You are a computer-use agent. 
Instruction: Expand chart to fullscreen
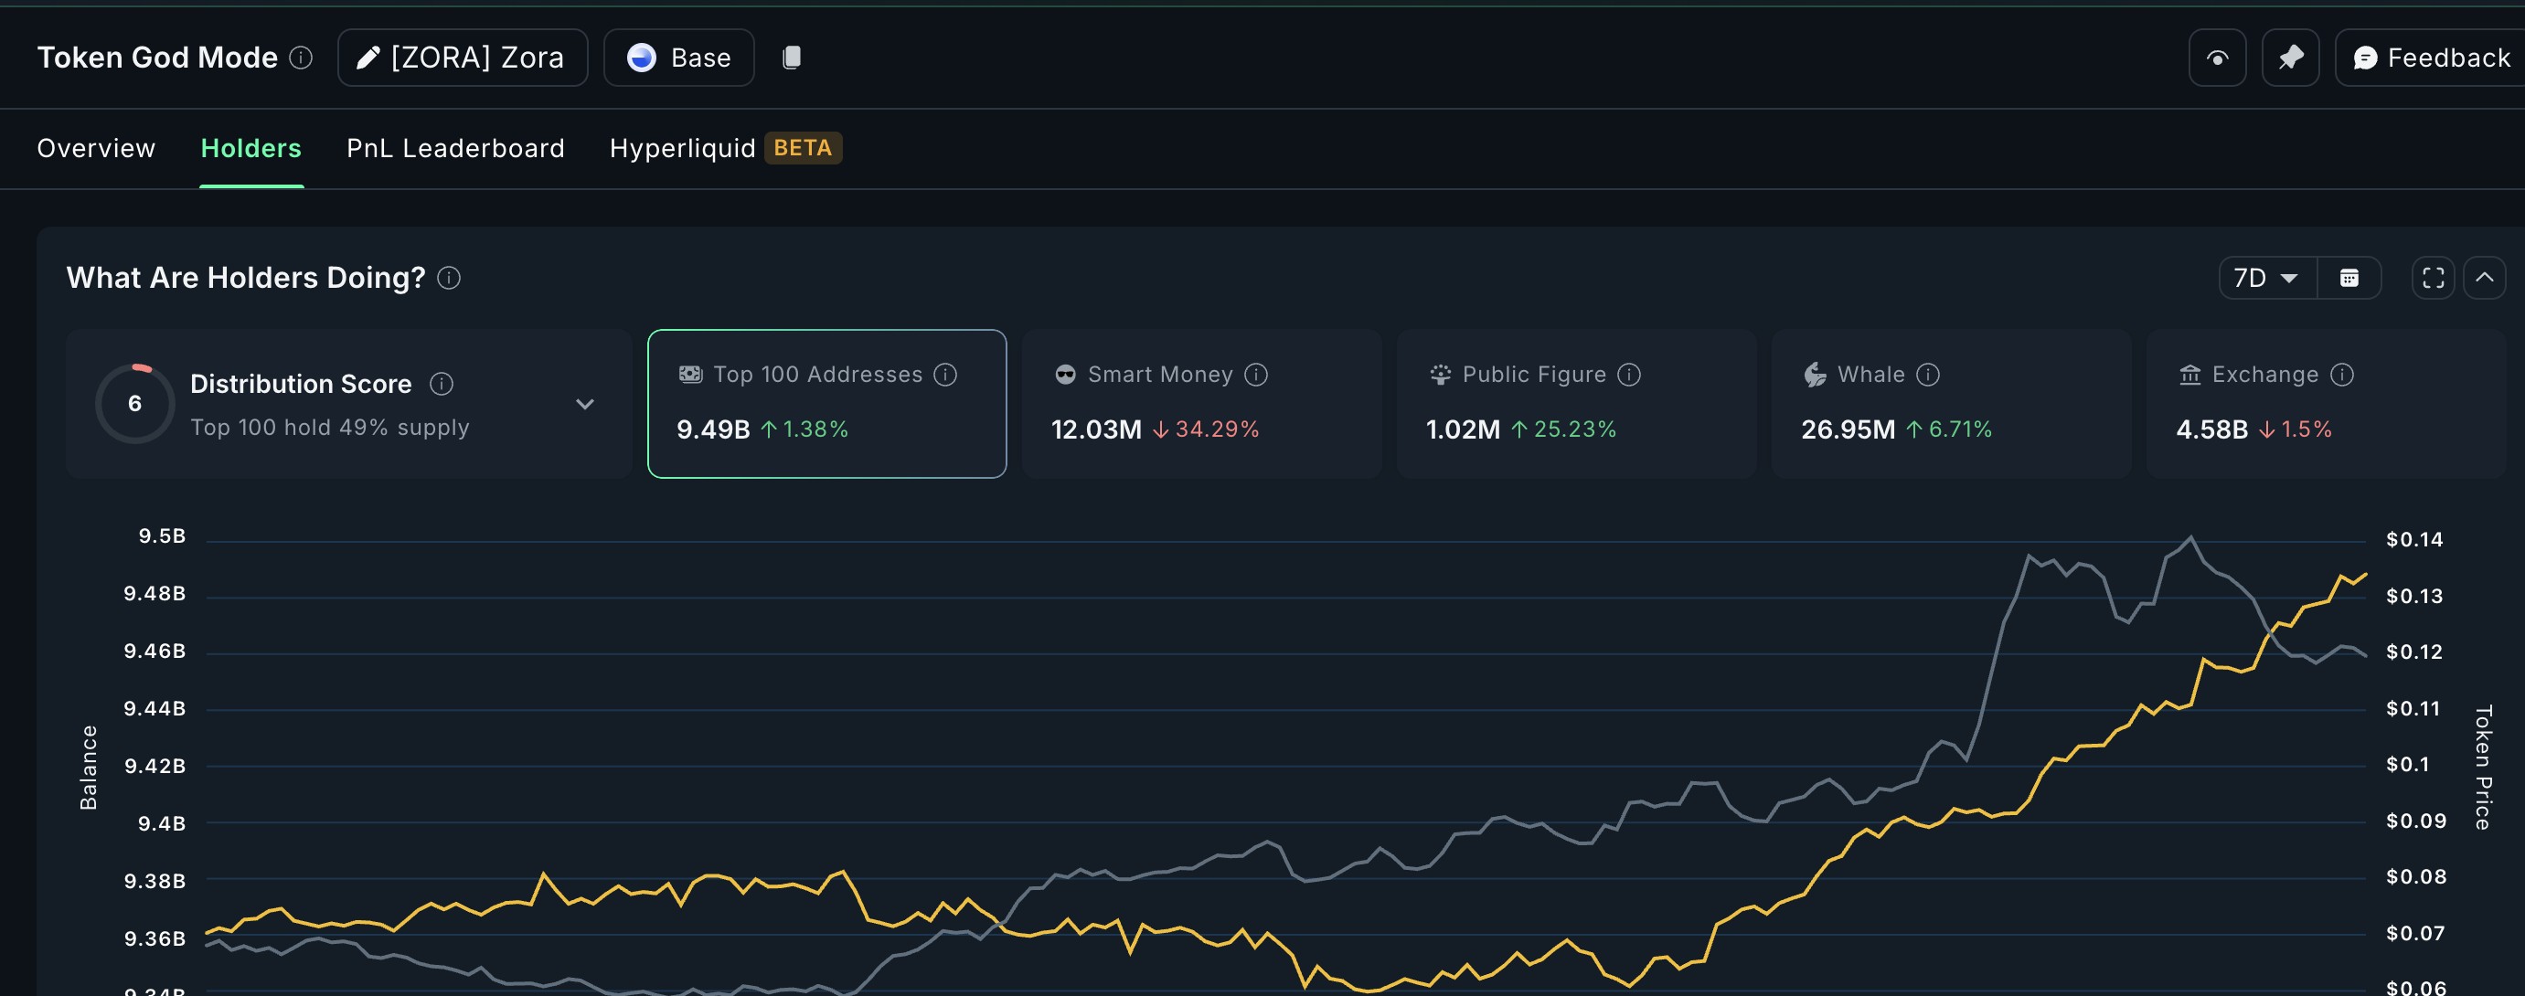click(2433, 278)
